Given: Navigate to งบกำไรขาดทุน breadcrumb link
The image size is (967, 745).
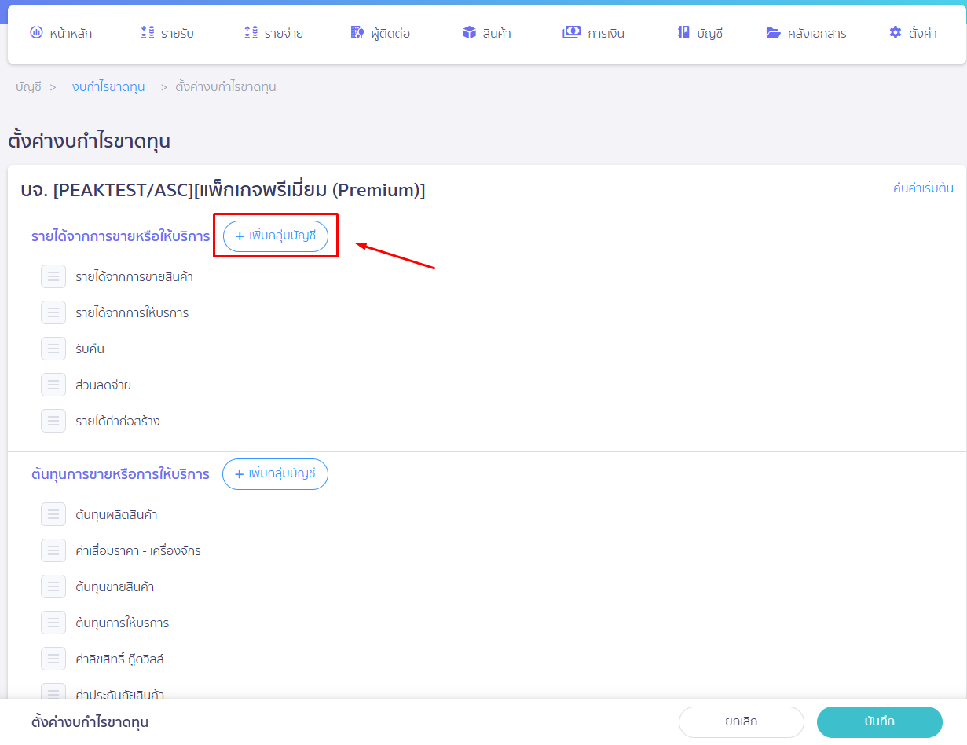Looking at the screenshot, I should (x=108, y=87).
